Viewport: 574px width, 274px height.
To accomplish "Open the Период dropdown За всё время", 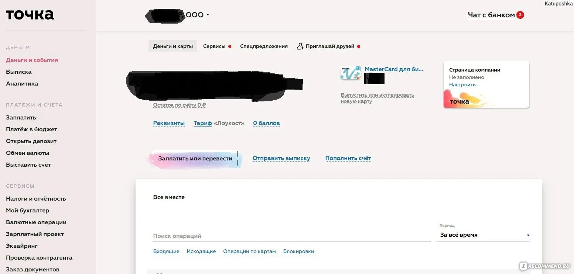I will click(483, 235).
